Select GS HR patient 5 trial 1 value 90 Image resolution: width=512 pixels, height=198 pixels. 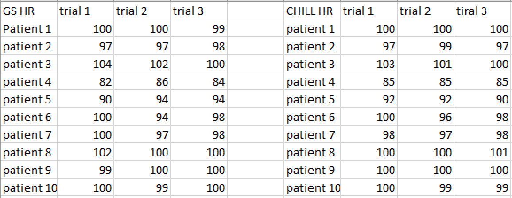tap(85, 99)
